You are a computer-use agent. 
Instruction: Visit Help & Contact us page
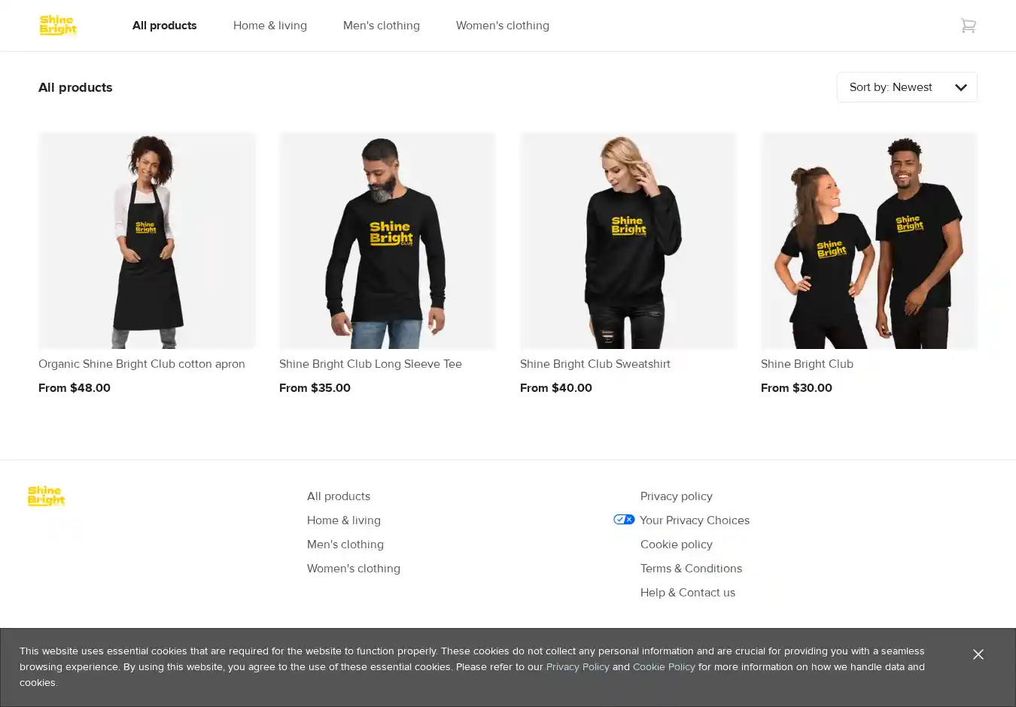pyautogui.click(x=687, y=593)
